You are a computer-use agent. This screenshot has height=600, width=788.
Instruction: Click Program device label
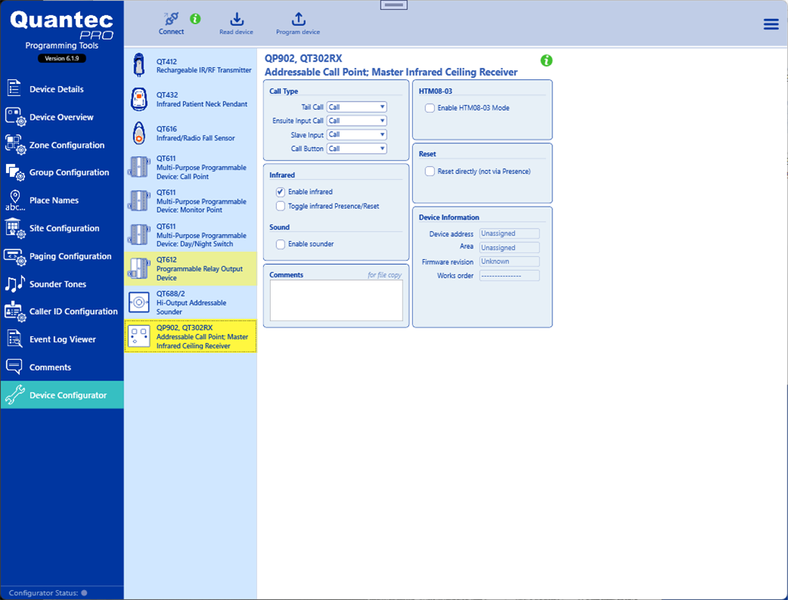click(x=298, y=32)
